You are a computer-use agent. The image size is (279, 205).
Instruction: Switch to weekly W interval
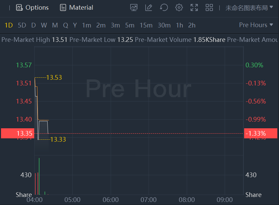coord(44,25)
